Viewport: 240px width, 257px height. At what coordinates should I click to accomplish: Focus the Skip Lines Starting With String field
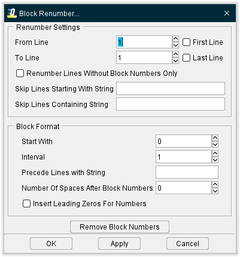click(x=171, y=88)
